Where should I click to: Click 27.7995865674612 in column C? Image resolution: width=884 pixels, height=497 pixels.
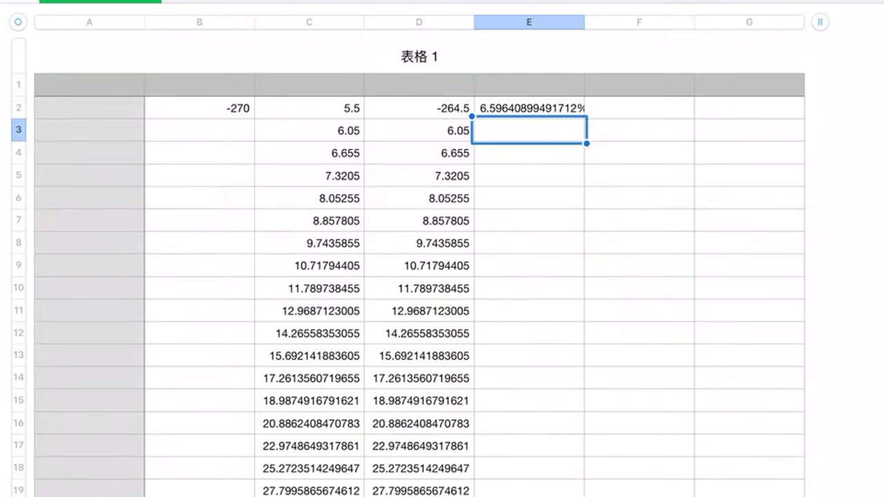[x=309, y=489]
